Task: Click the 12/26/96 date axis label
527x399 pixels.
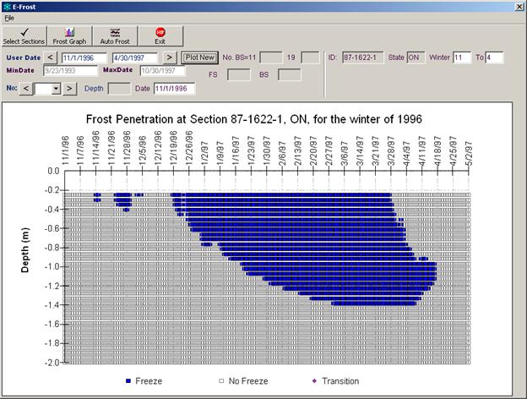Action: click(x=189, y=148)
